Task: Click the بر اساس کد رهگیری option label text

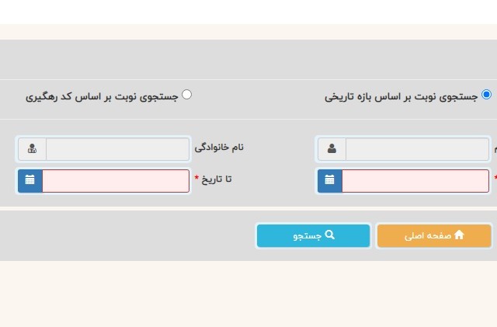Action: (x=102, y=96)
